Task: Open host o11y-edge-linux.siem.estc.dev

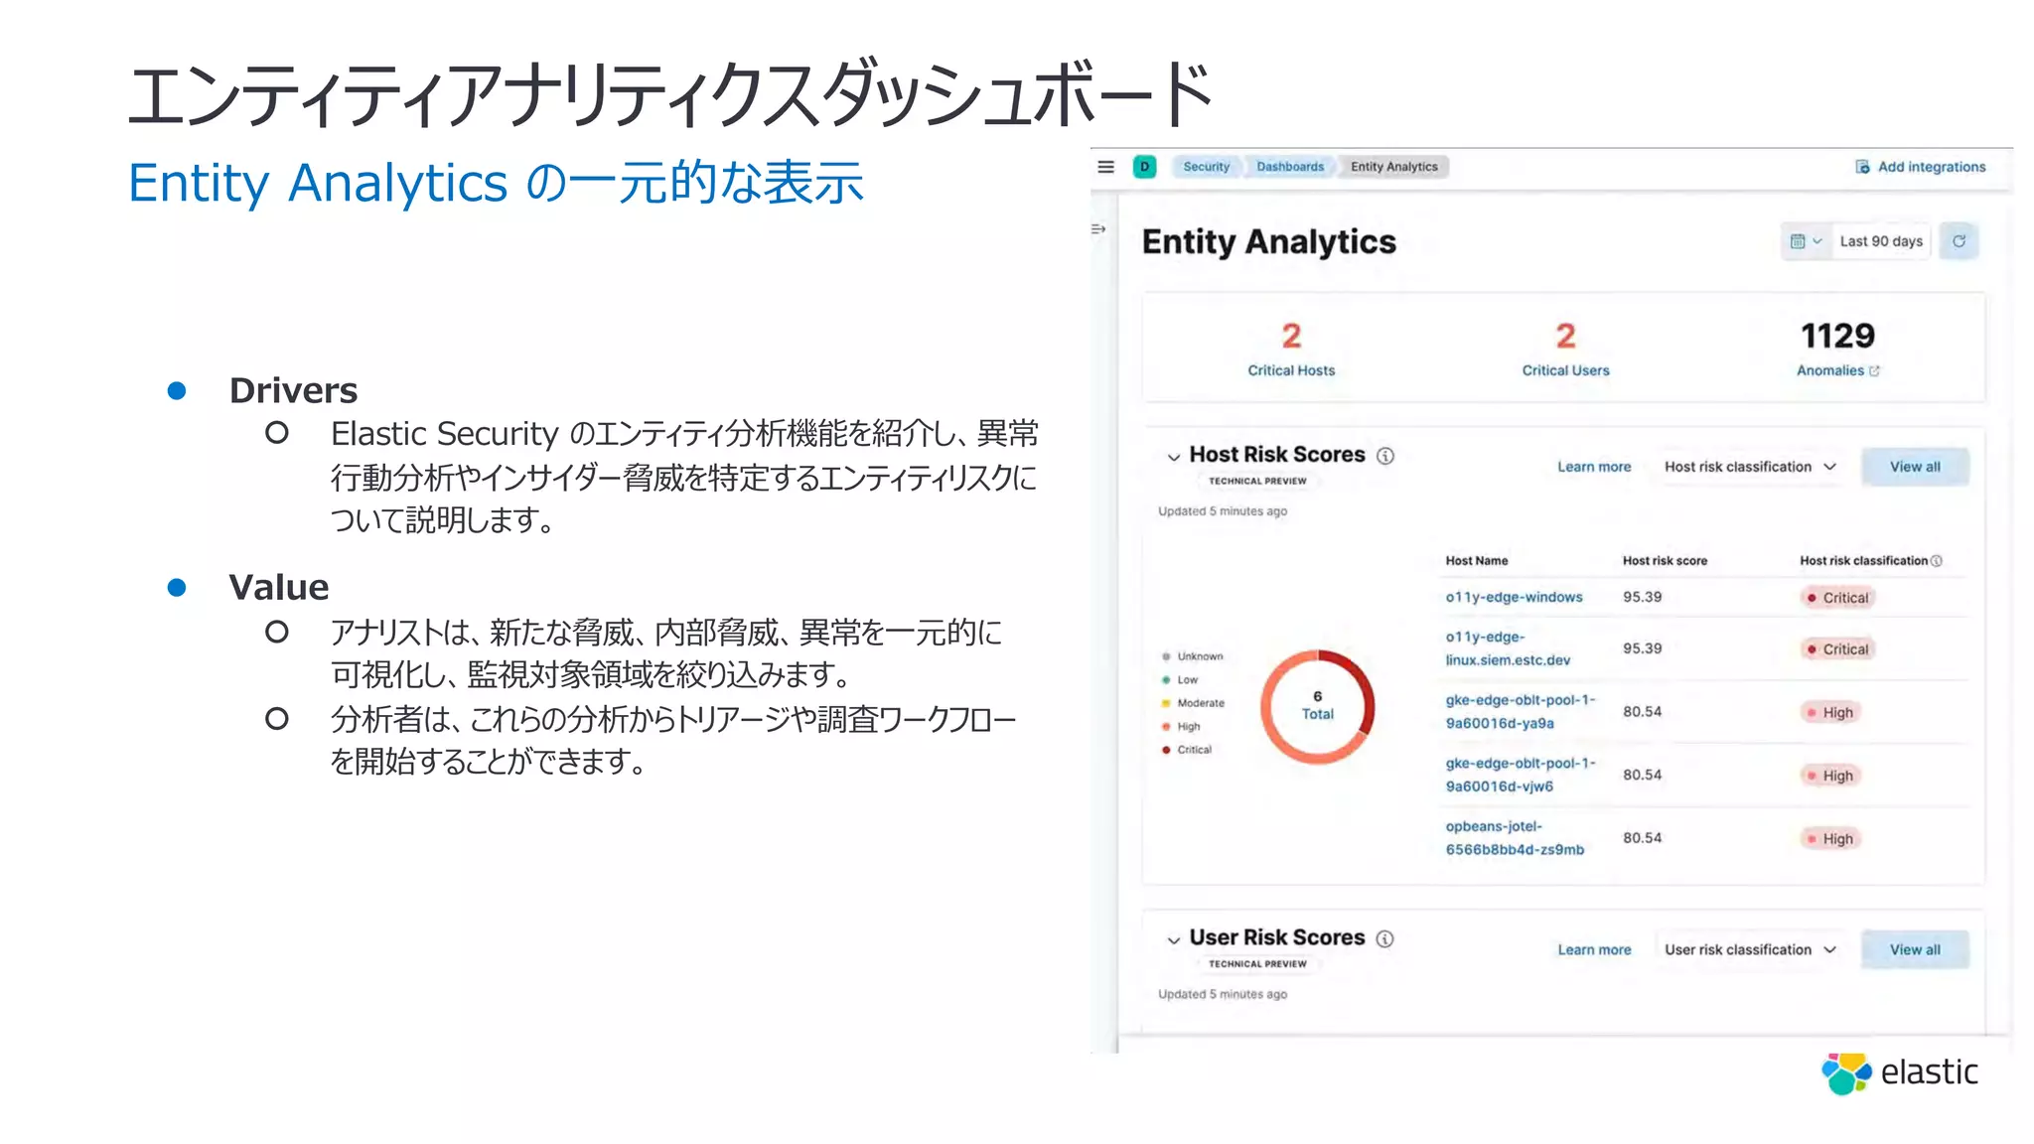Action: pos(1508,648)
